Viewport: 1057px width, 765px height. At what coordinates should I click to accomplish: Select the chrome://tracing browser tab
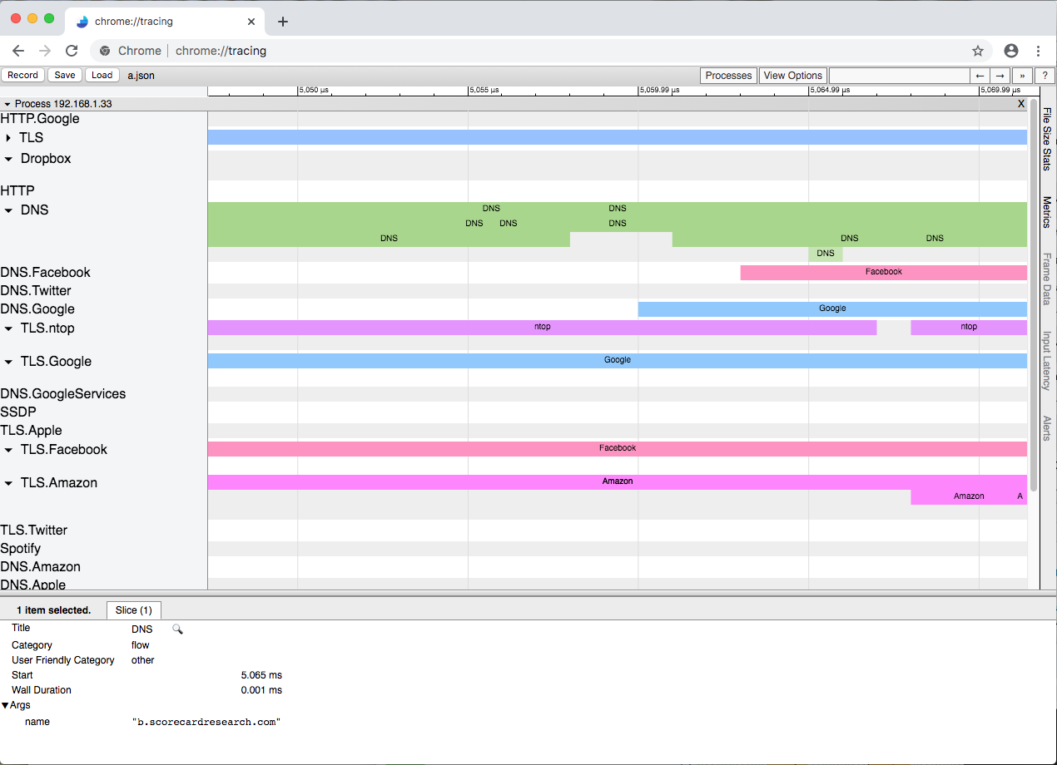(x=165, y=22)
